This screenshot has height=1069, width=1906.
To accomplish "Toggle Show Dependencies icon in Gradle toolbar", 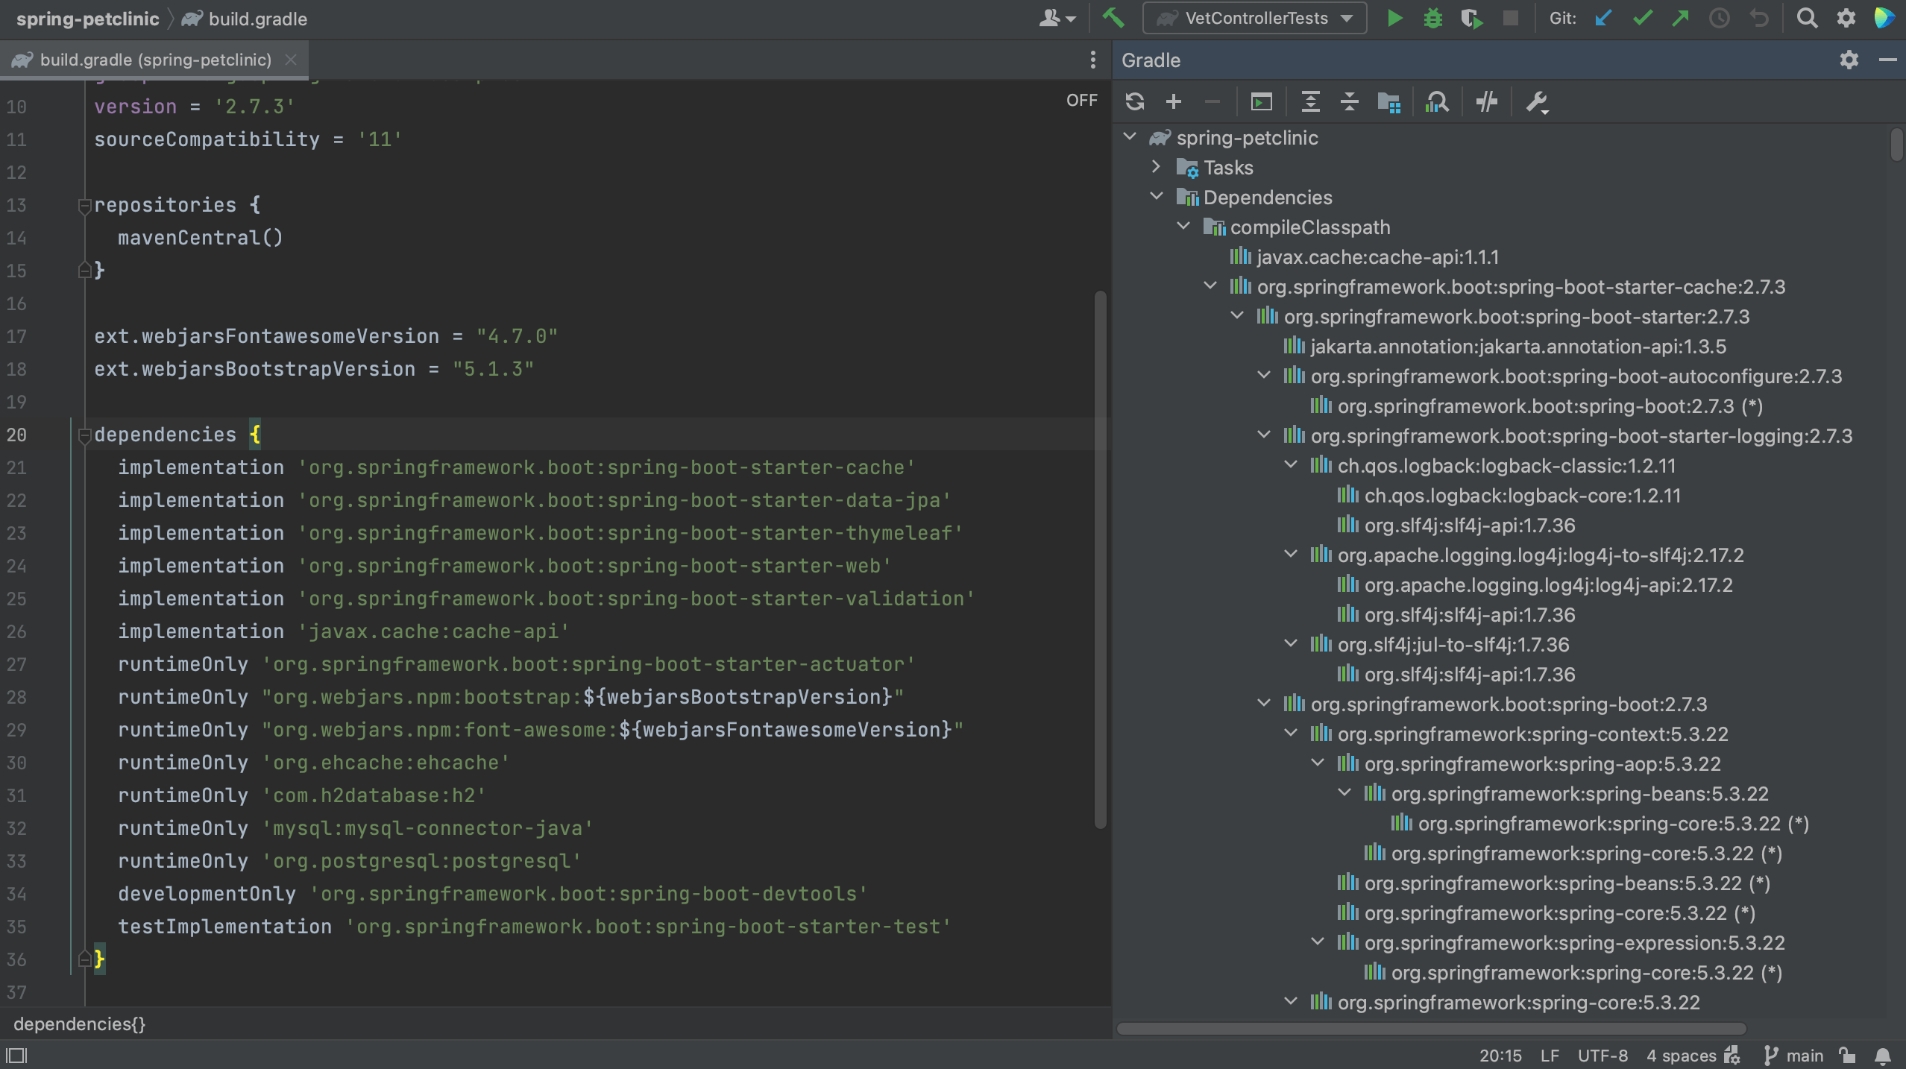I will pyautogui.click(x=1388, y=101).
